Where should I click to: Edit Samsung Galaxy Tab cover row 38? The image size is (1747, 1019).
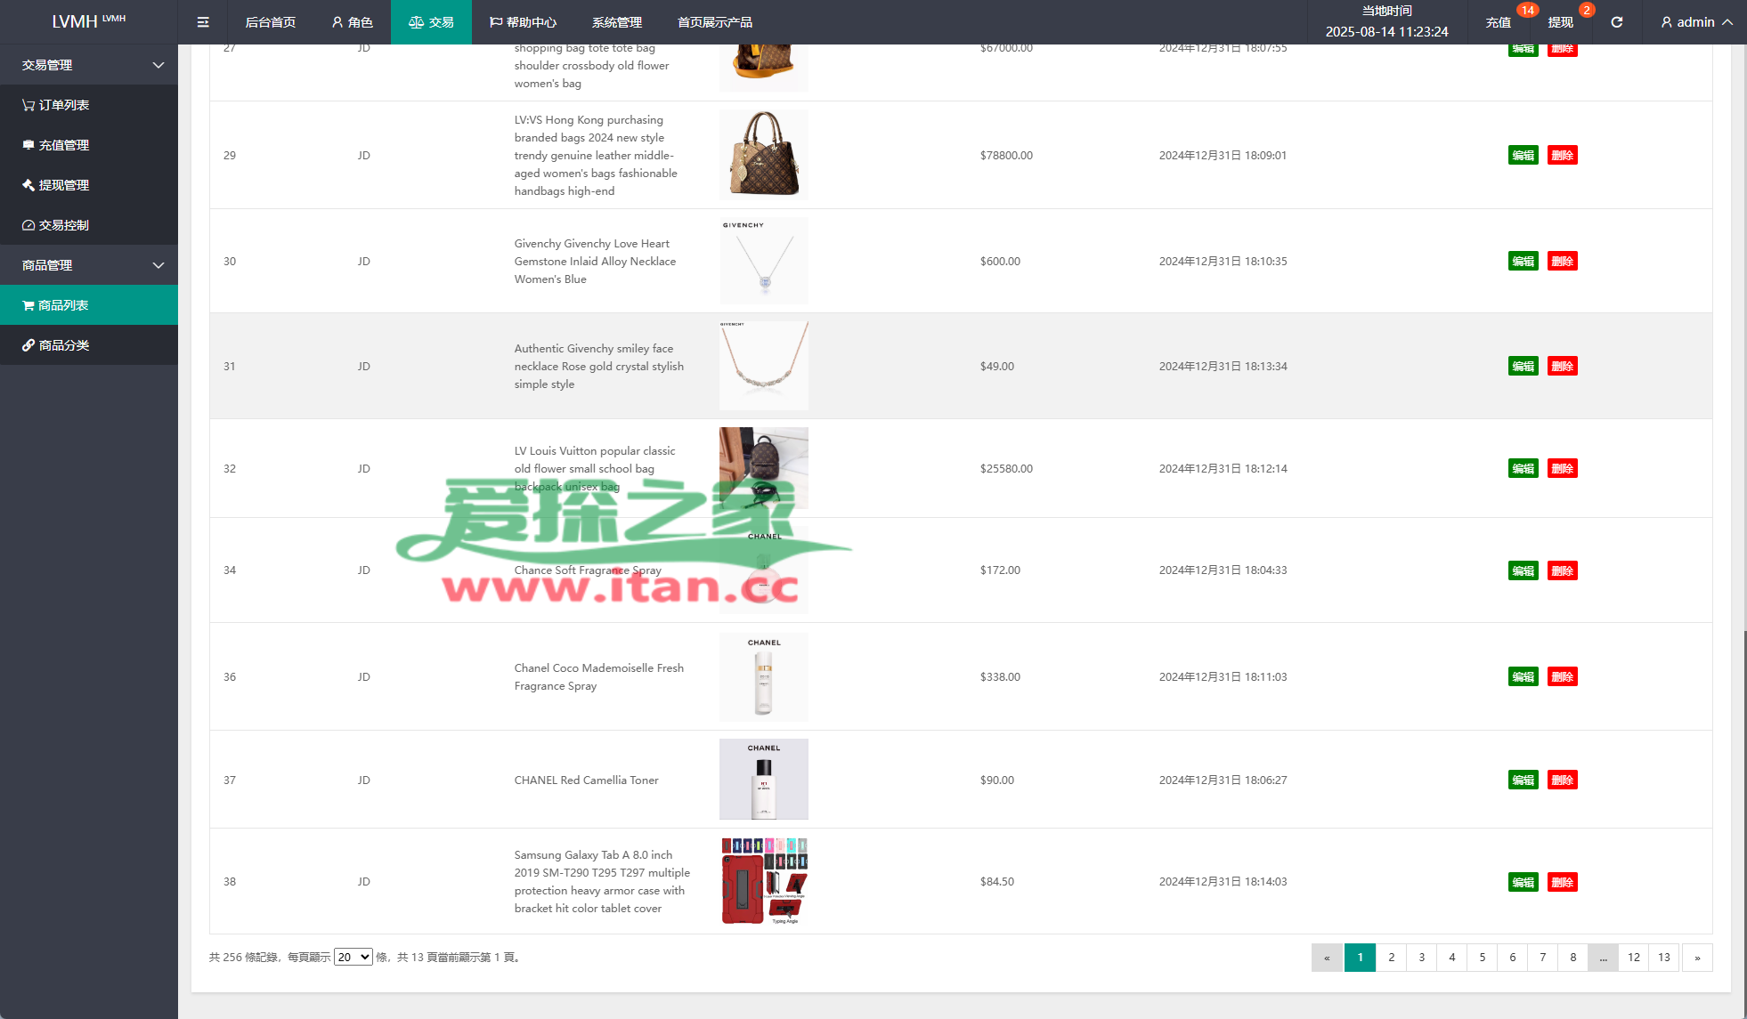click(x=1524, y=883)
